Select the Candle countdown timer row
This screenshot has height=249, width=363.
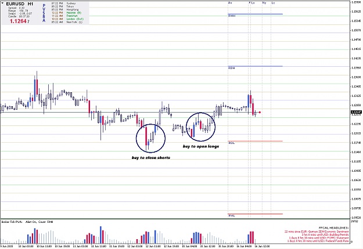(x=19, y=16)
